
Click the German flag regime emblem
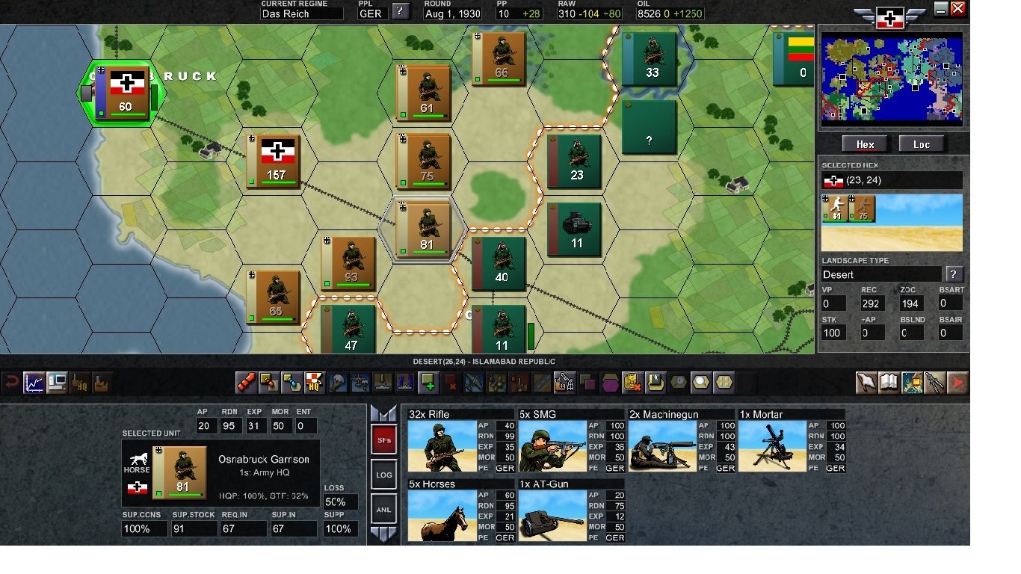890,18
